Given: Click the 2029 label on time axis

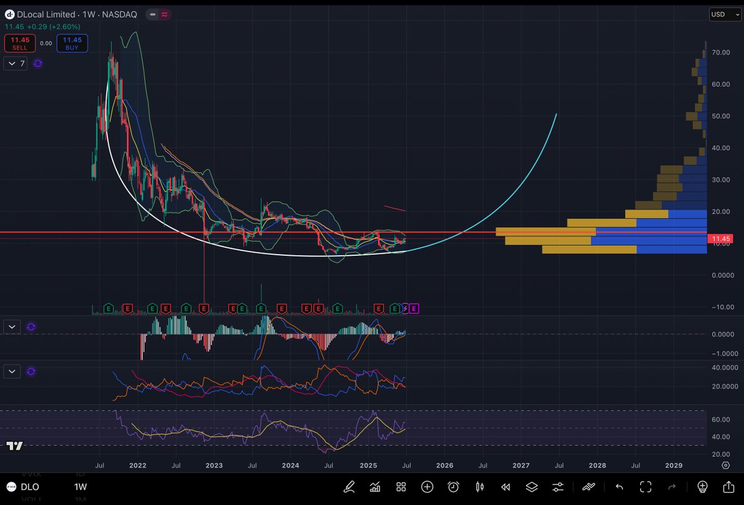Looking at the screenshot, I should click(x=674, y=465).
